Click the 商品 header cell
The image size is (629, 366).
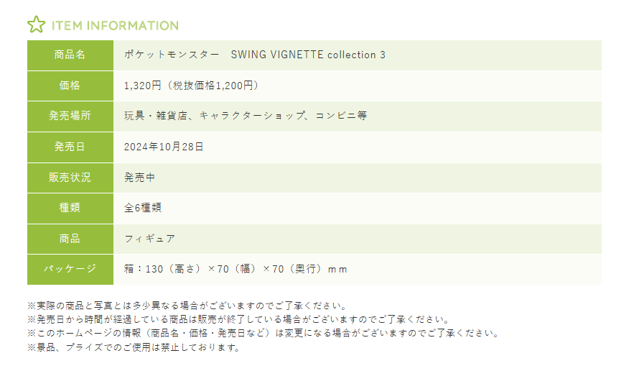tap(70, 239)
